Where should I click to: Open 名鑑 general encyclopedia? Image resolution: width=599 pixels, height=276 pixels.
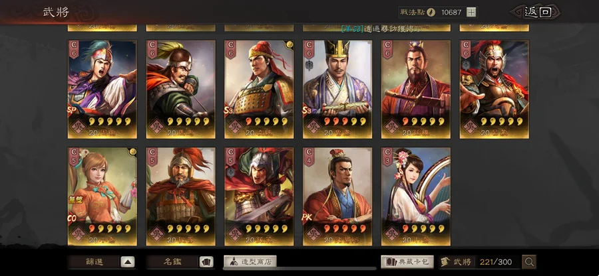172,262
